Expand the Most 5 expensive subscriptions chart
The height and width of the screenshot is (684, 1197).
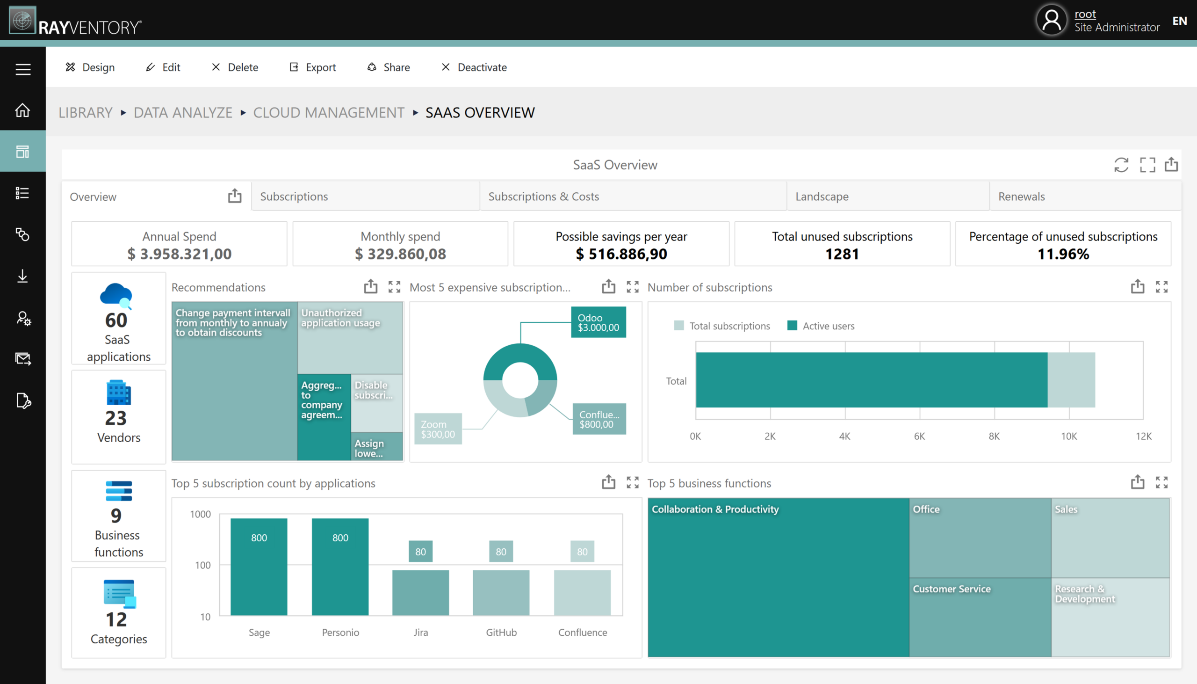pos(632,287)
